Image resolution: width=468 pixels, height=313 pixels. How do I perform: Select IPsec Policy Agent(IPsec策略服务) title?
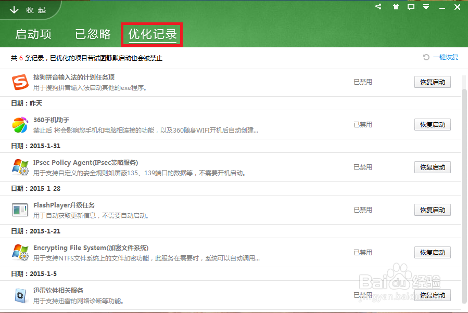86,162
